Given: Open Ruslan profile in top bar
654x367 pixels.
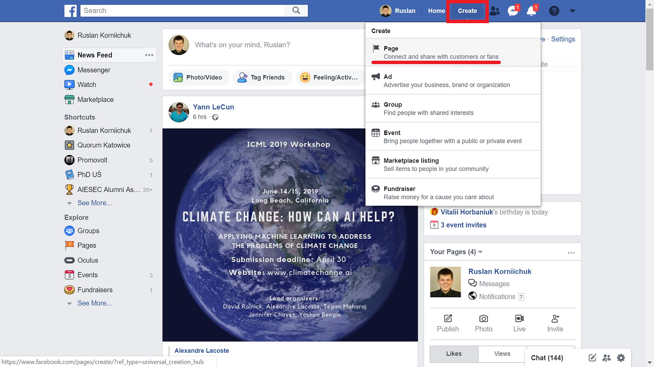Looking at the screenshot, I should [x=397, y=11].
